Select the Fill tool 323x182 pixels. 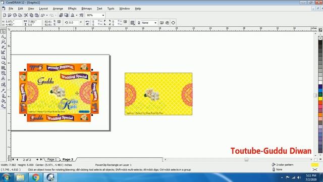click(x=3, y=101)
